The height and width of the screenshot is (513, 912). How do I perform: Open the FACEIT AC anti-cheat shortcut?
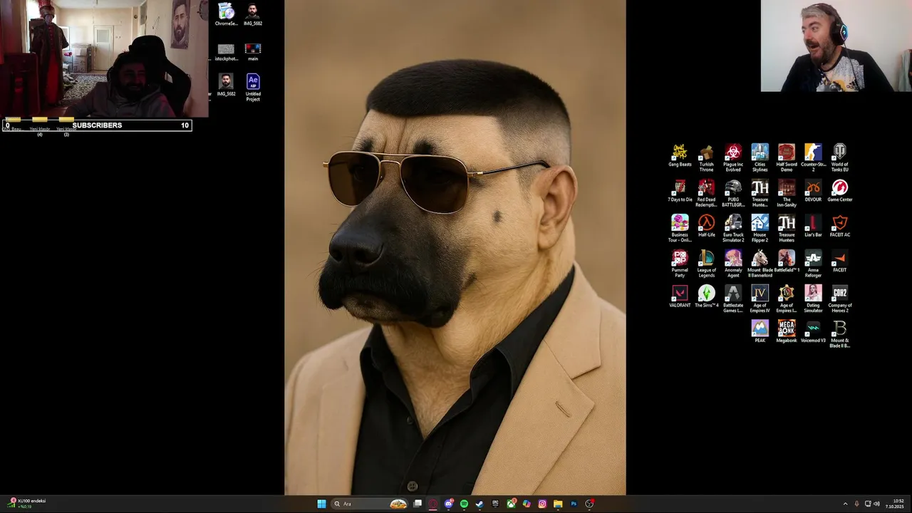point(840,226)
